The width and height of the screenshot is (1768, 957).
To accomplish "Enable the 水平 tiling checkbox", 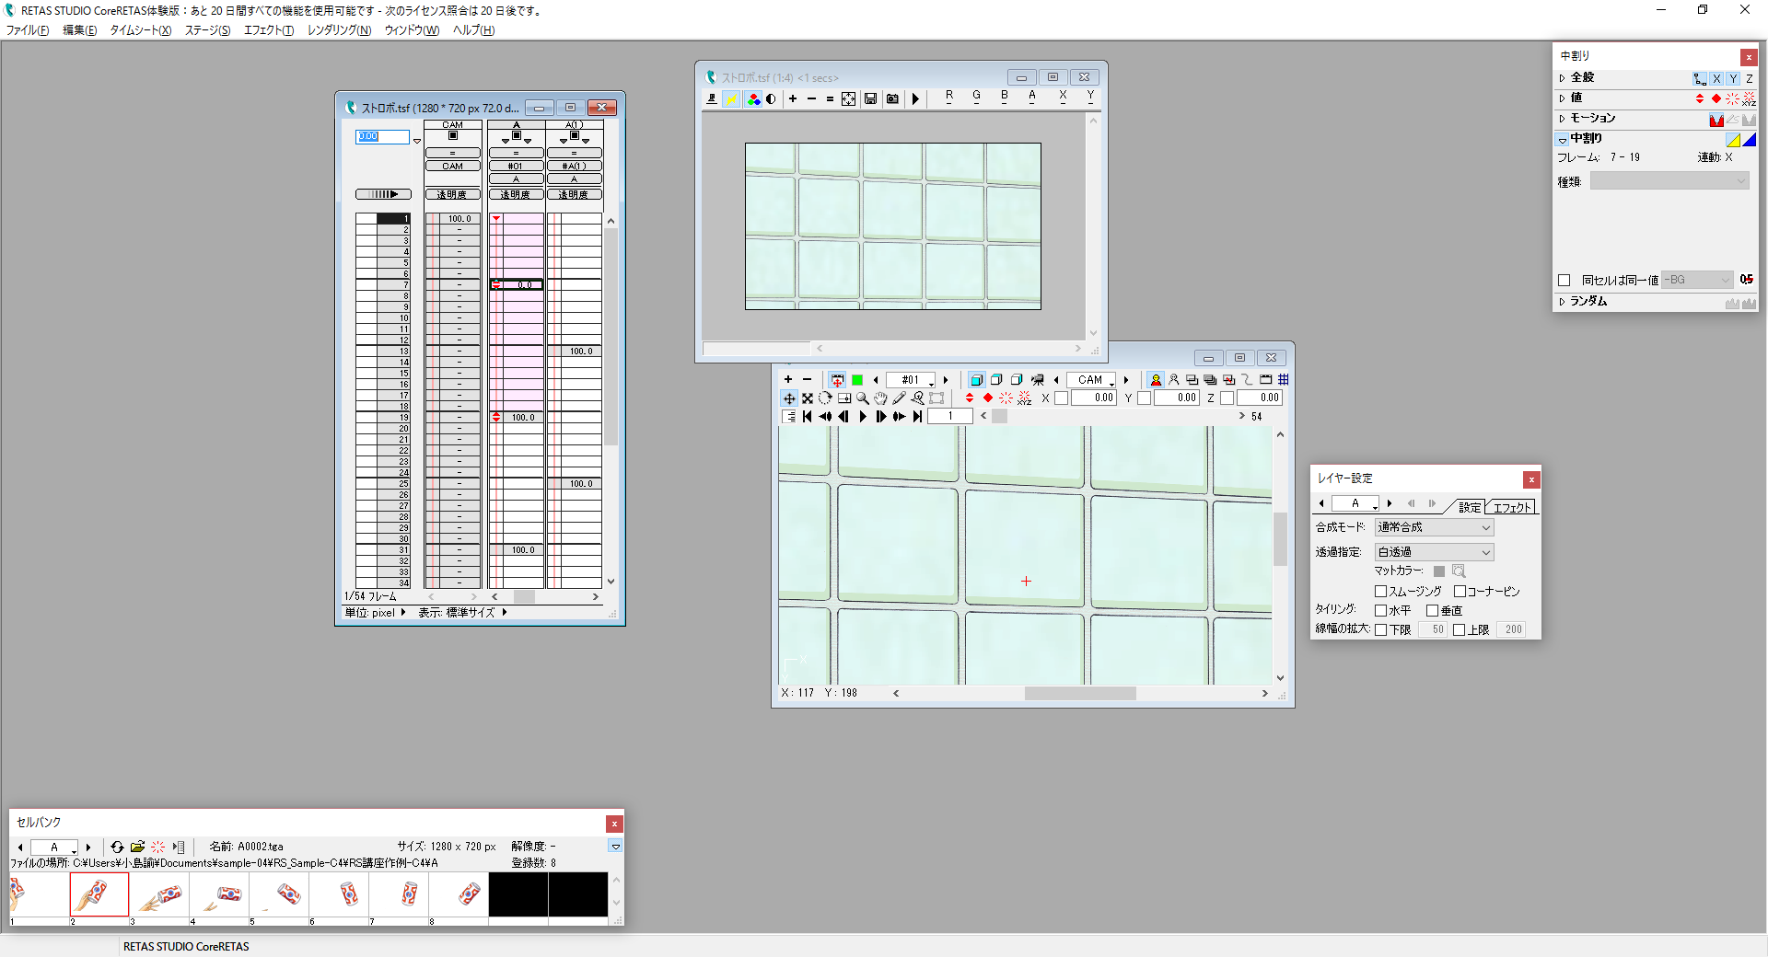I will click(1380, 611).
